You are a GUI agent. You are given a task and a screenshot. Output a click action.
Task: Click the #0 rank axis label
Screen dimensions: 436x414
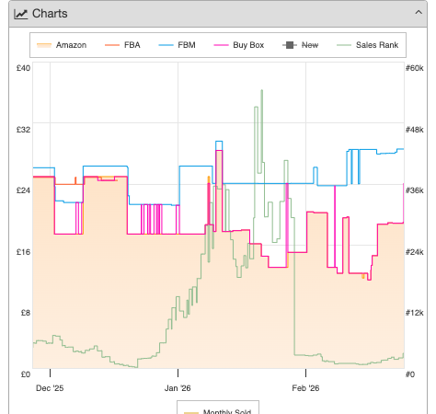410,374
